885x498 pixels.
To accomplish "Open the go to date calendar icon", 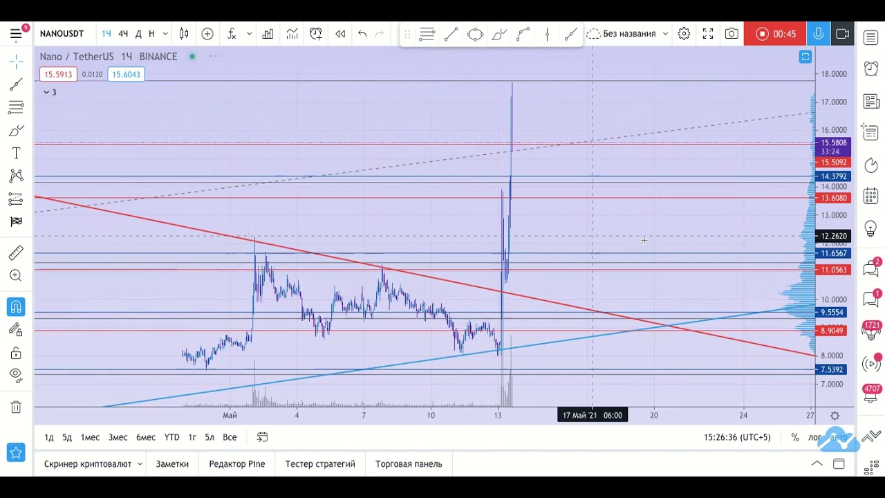I will click(x=262, y=437).
